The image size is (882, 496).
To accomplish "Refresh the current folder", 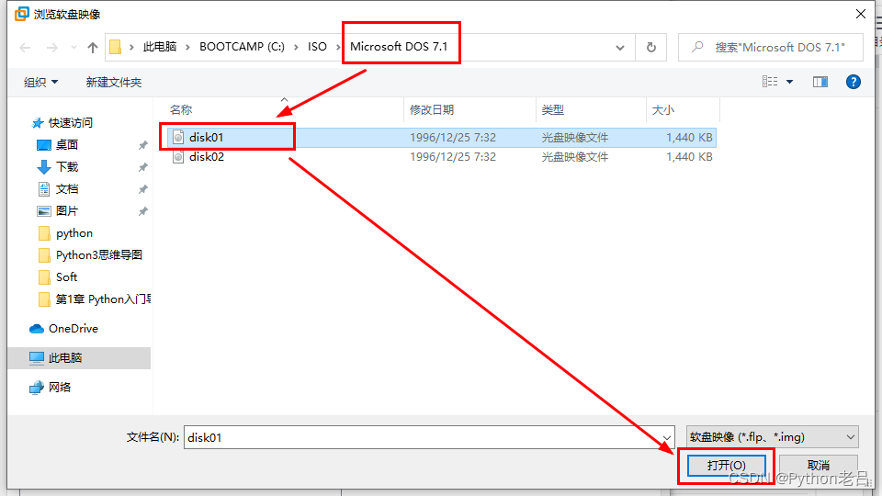I will point(650,47).
